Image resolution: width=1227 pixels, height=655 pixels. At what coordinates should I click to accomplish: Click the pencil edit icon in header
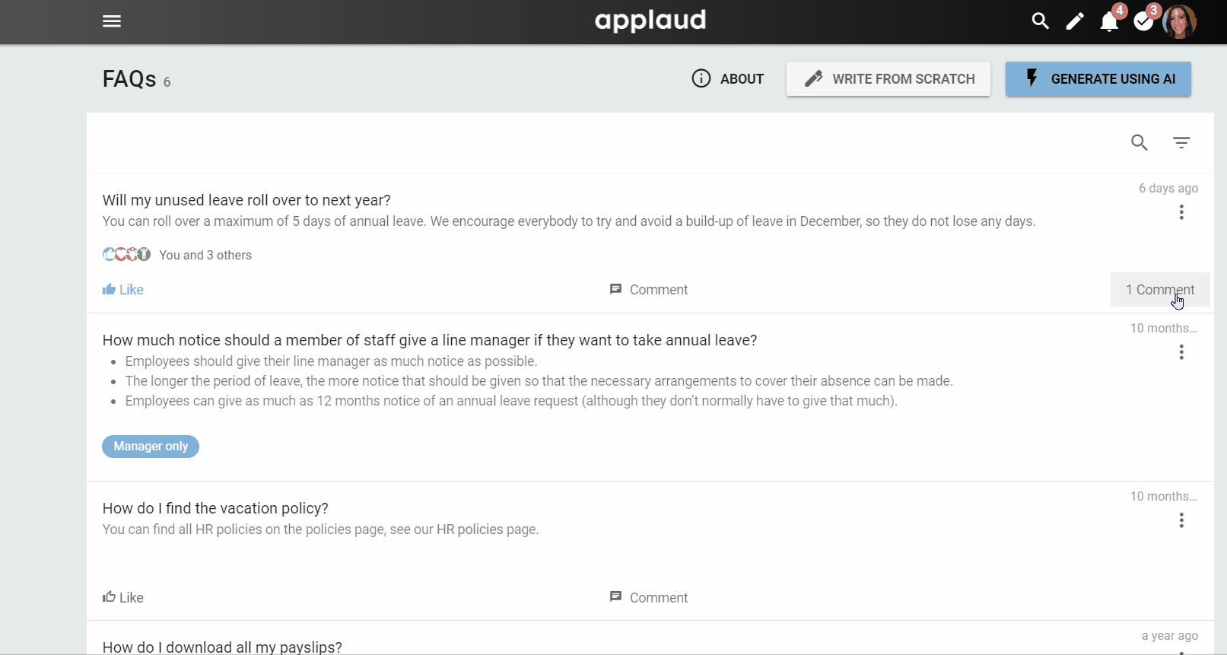coord(1074,21)
